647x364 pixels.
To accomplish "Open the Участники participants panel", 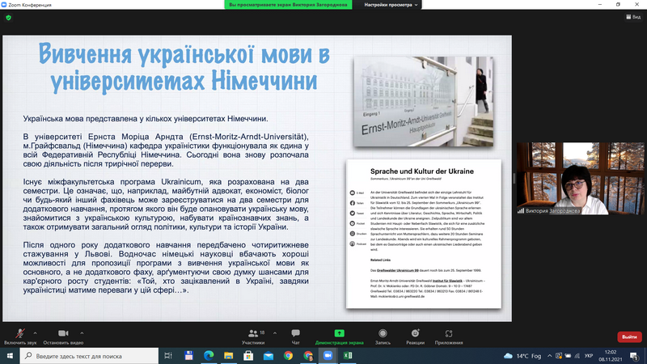I will click(x=253, y=336).
